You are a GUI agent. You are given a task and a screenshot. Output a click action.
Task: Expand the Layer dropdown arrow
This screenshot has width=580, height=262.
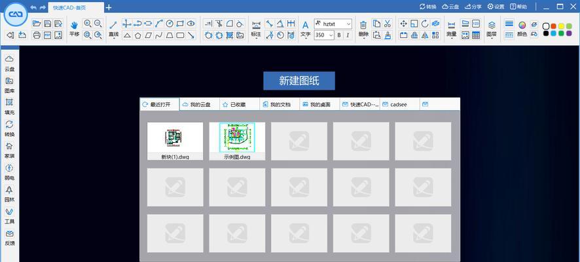coord(492,38)
